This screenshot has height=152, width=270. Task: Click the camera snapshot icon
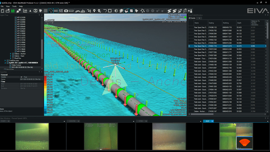pyautogui.click(x=66, y=11)
